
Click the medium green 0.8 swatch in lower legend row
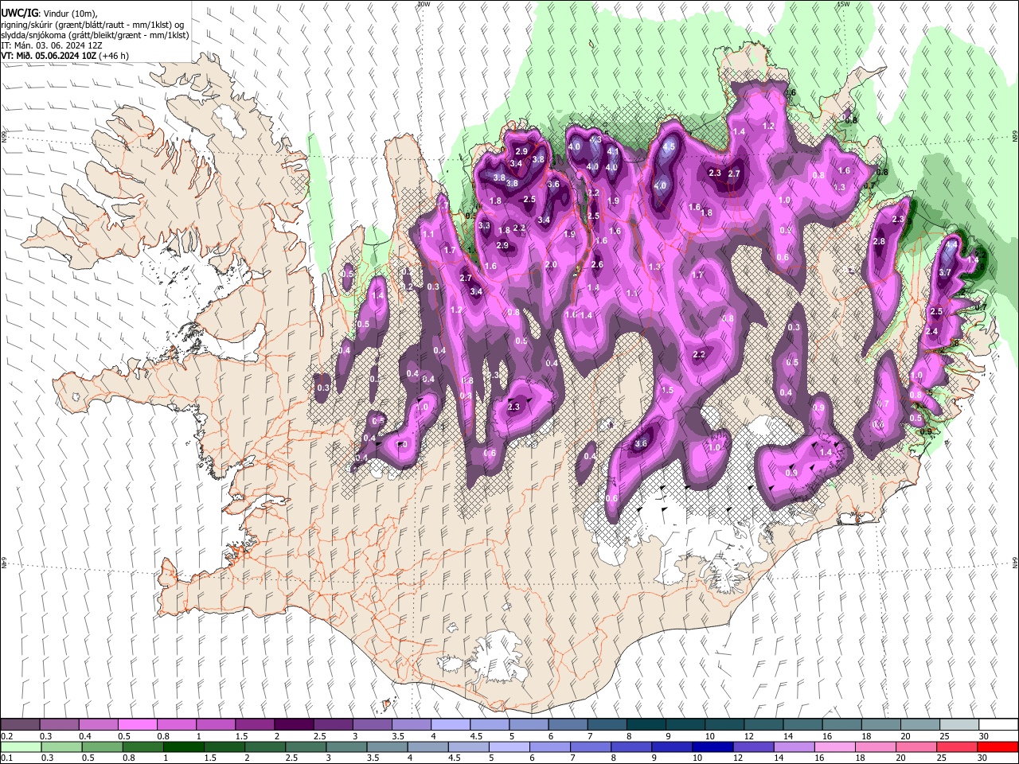click(x=143, y=746)
